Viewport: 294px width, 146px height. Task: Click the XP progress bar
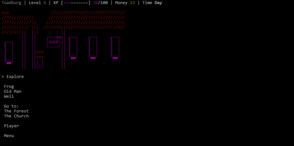tap(76, 3)
